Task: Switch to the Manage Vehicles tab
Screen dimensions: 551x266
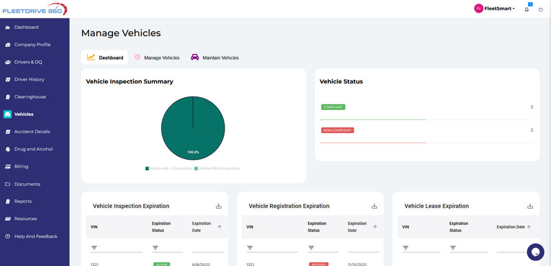Action: (157, 57)
